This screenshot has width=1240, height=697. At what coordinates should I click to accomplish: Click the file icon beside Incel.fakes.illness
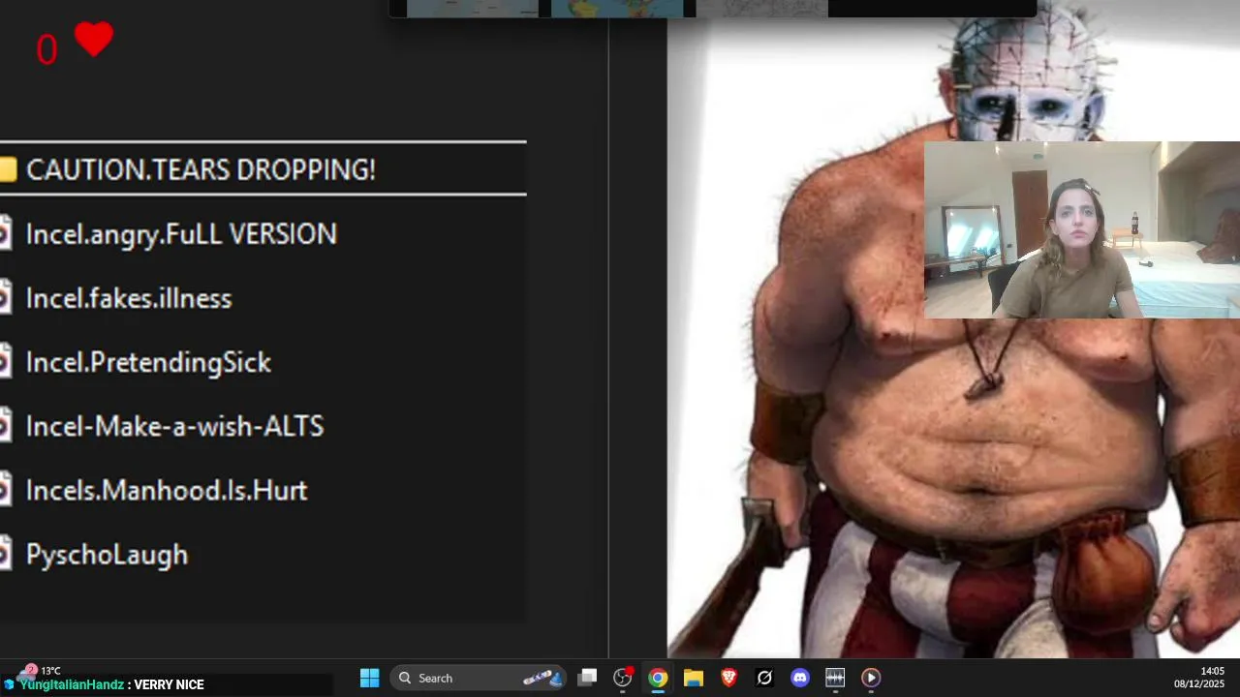pos(5,298)
